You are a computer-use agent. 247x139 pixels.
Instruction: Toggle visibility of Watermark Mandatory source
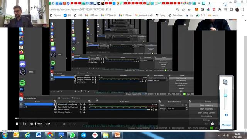pos(81,104)
